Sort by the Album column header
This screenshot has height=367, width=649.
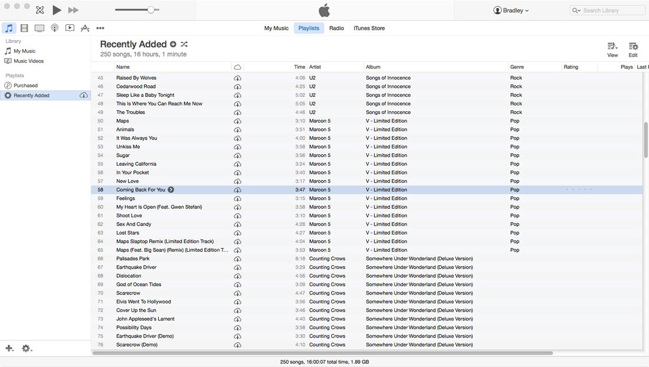(x=435, y=67)
